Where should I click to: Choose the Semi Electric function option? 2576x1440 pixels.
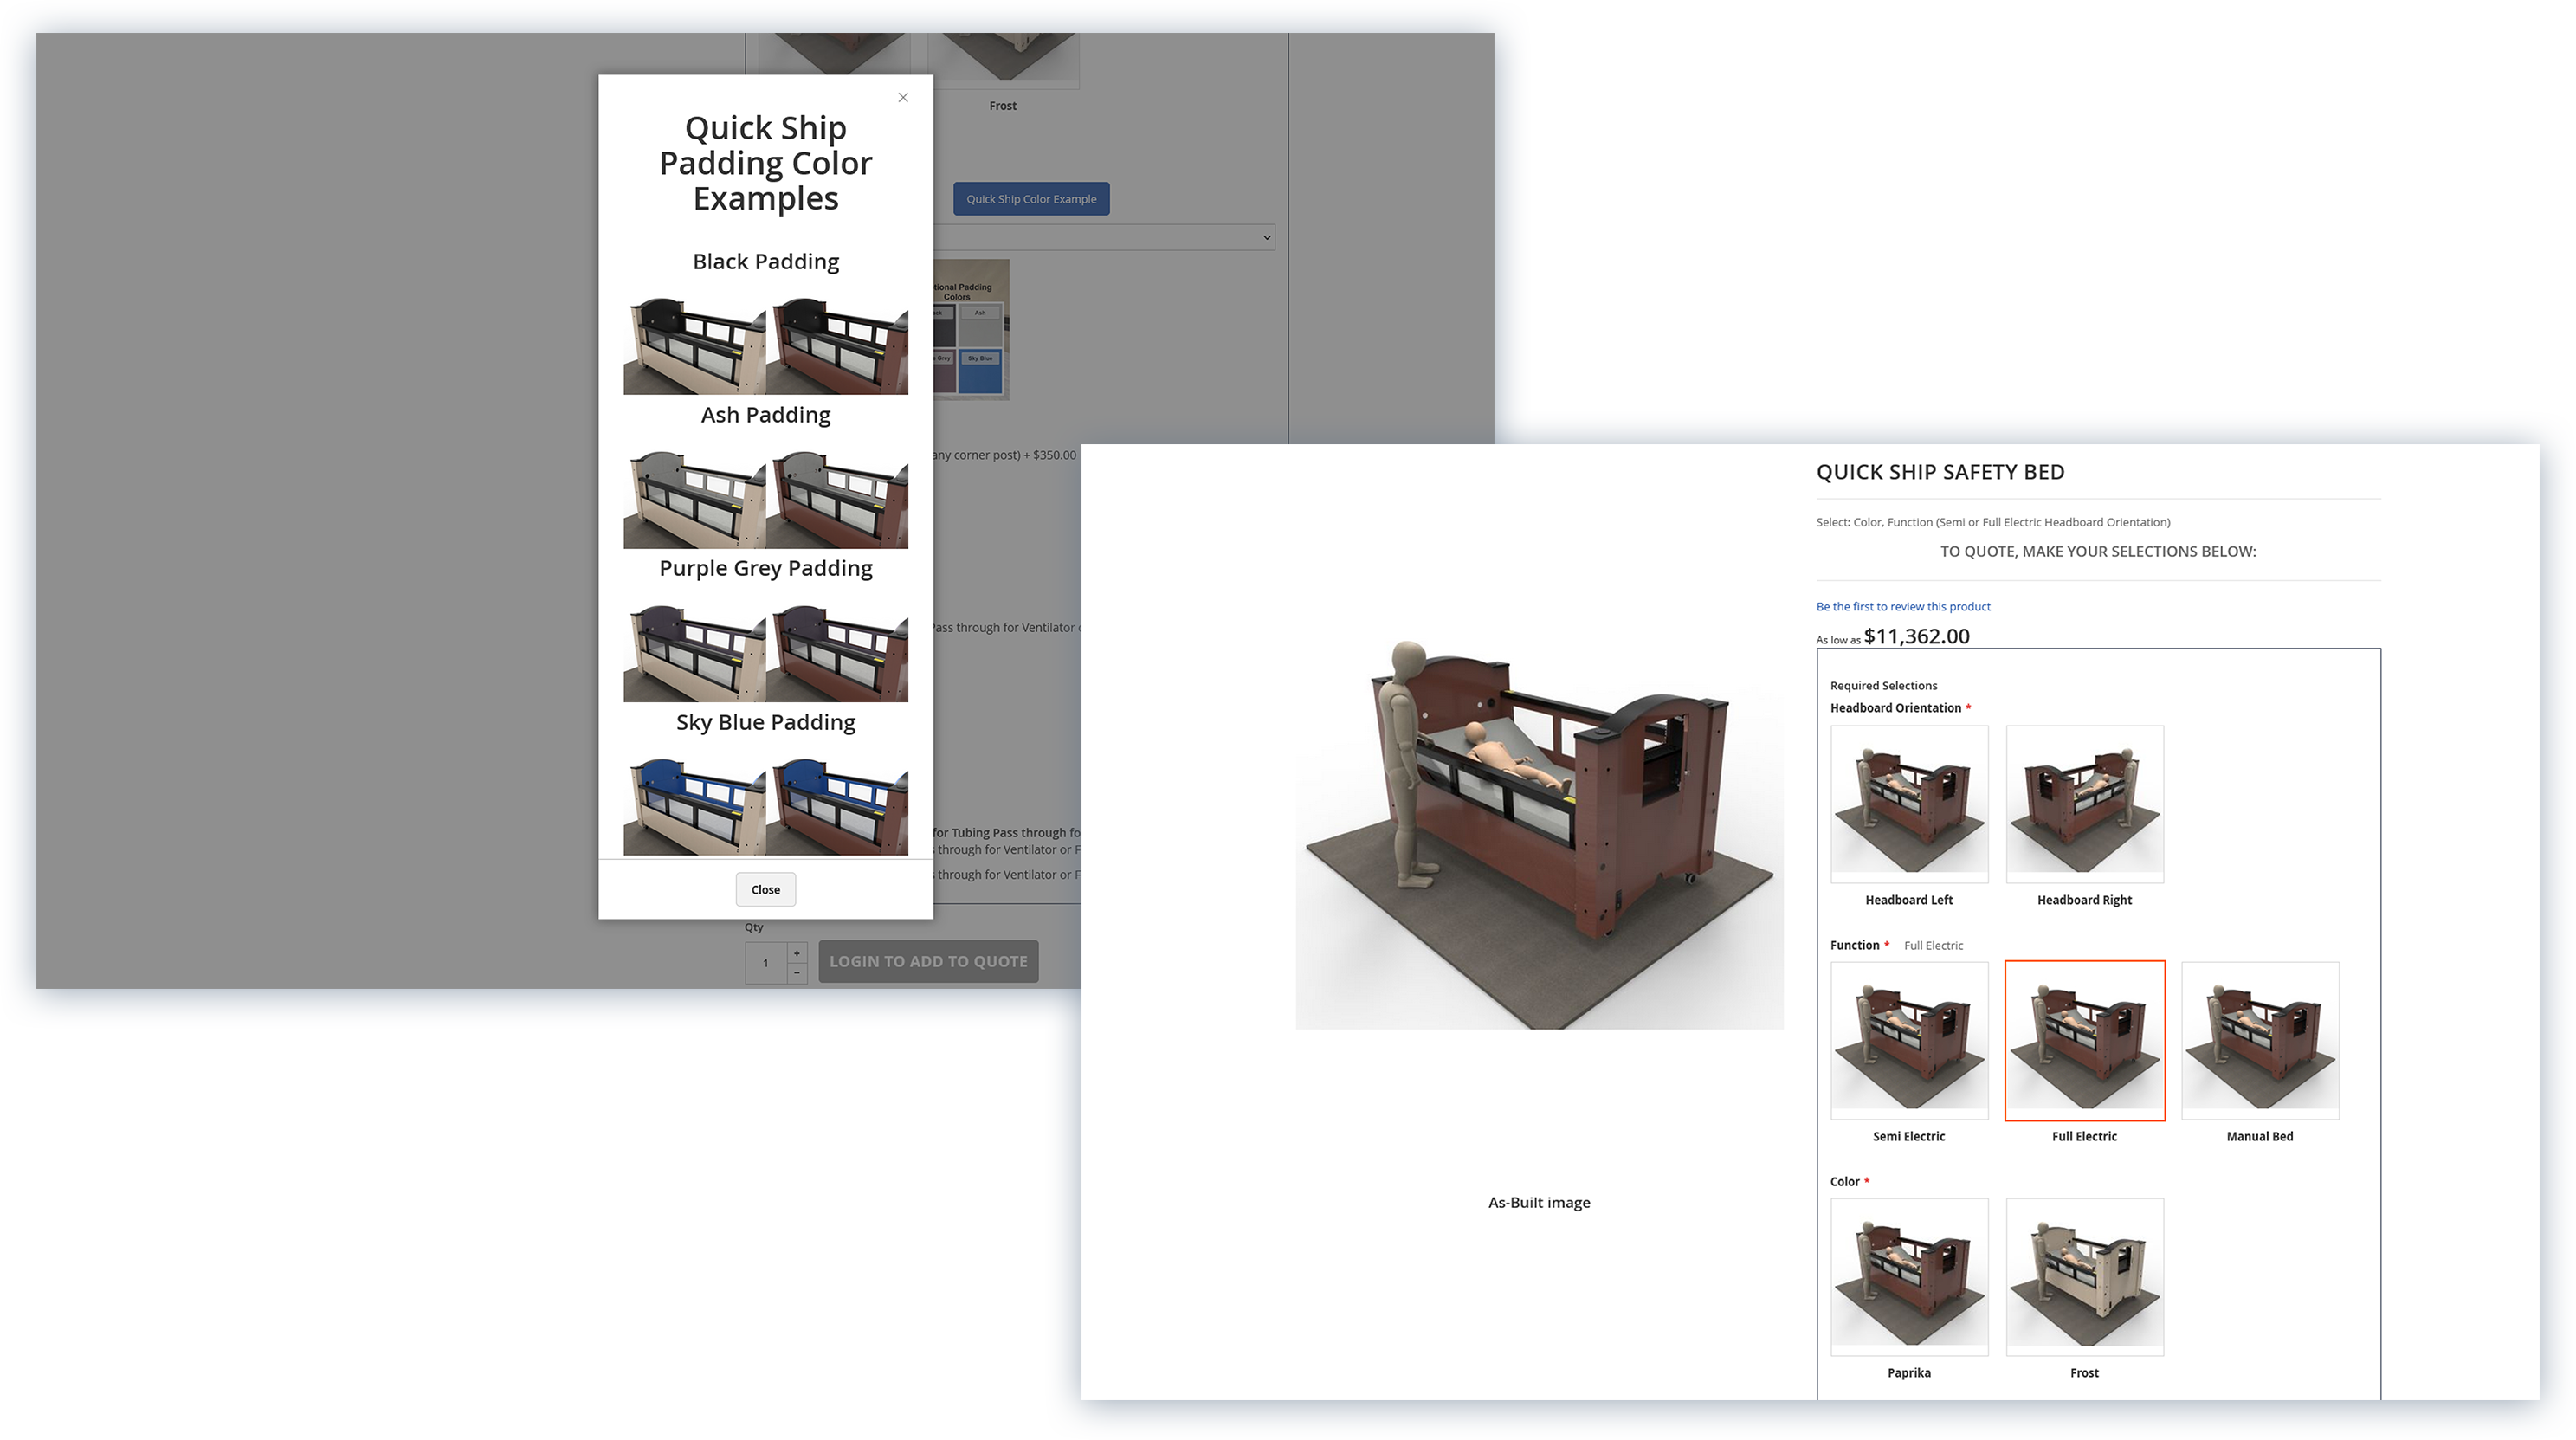tap(1909, 1040)
